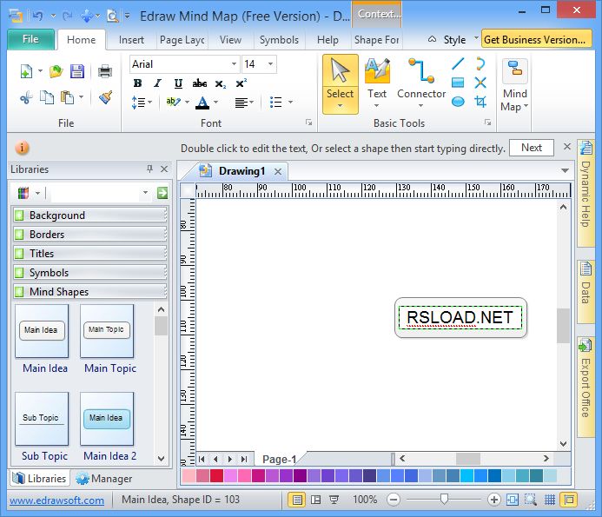602x517 pixels.
Task: Toggle grid display in status bar
Action: [550, 500]
